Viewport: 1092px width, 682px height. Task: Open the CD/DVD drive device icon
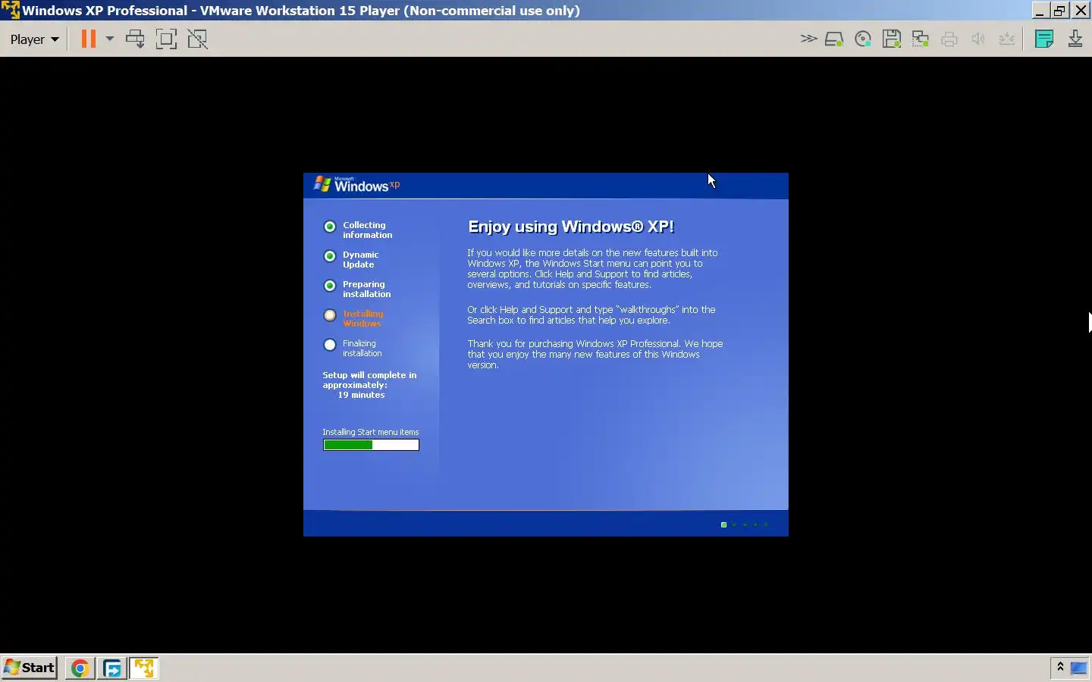click(863, 39)
